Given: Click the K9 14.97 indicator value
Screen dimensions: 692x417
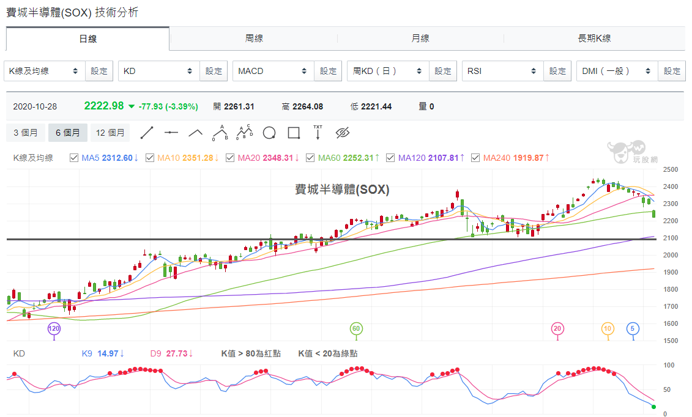Looking at the screenshot, I should point(103,353).
